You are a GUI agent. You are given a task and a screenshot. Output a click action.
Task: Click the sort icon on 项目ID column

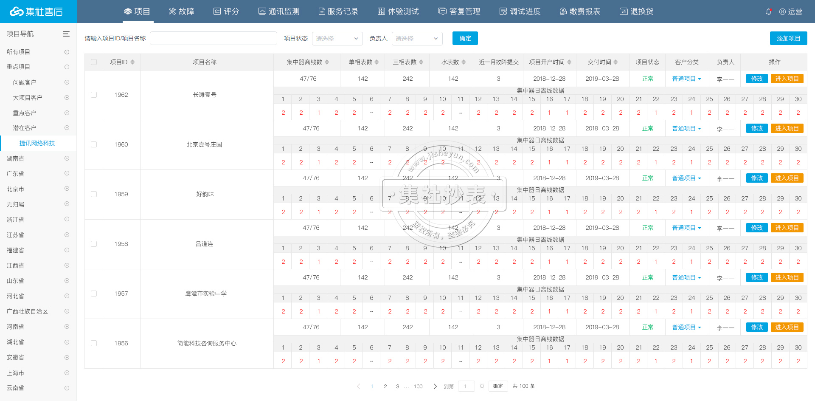[x=132, y=62]
